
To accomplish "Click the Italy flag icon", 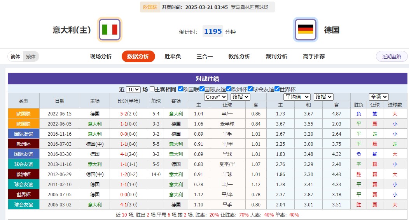I will pyautogui.click(x=110, y=30).
